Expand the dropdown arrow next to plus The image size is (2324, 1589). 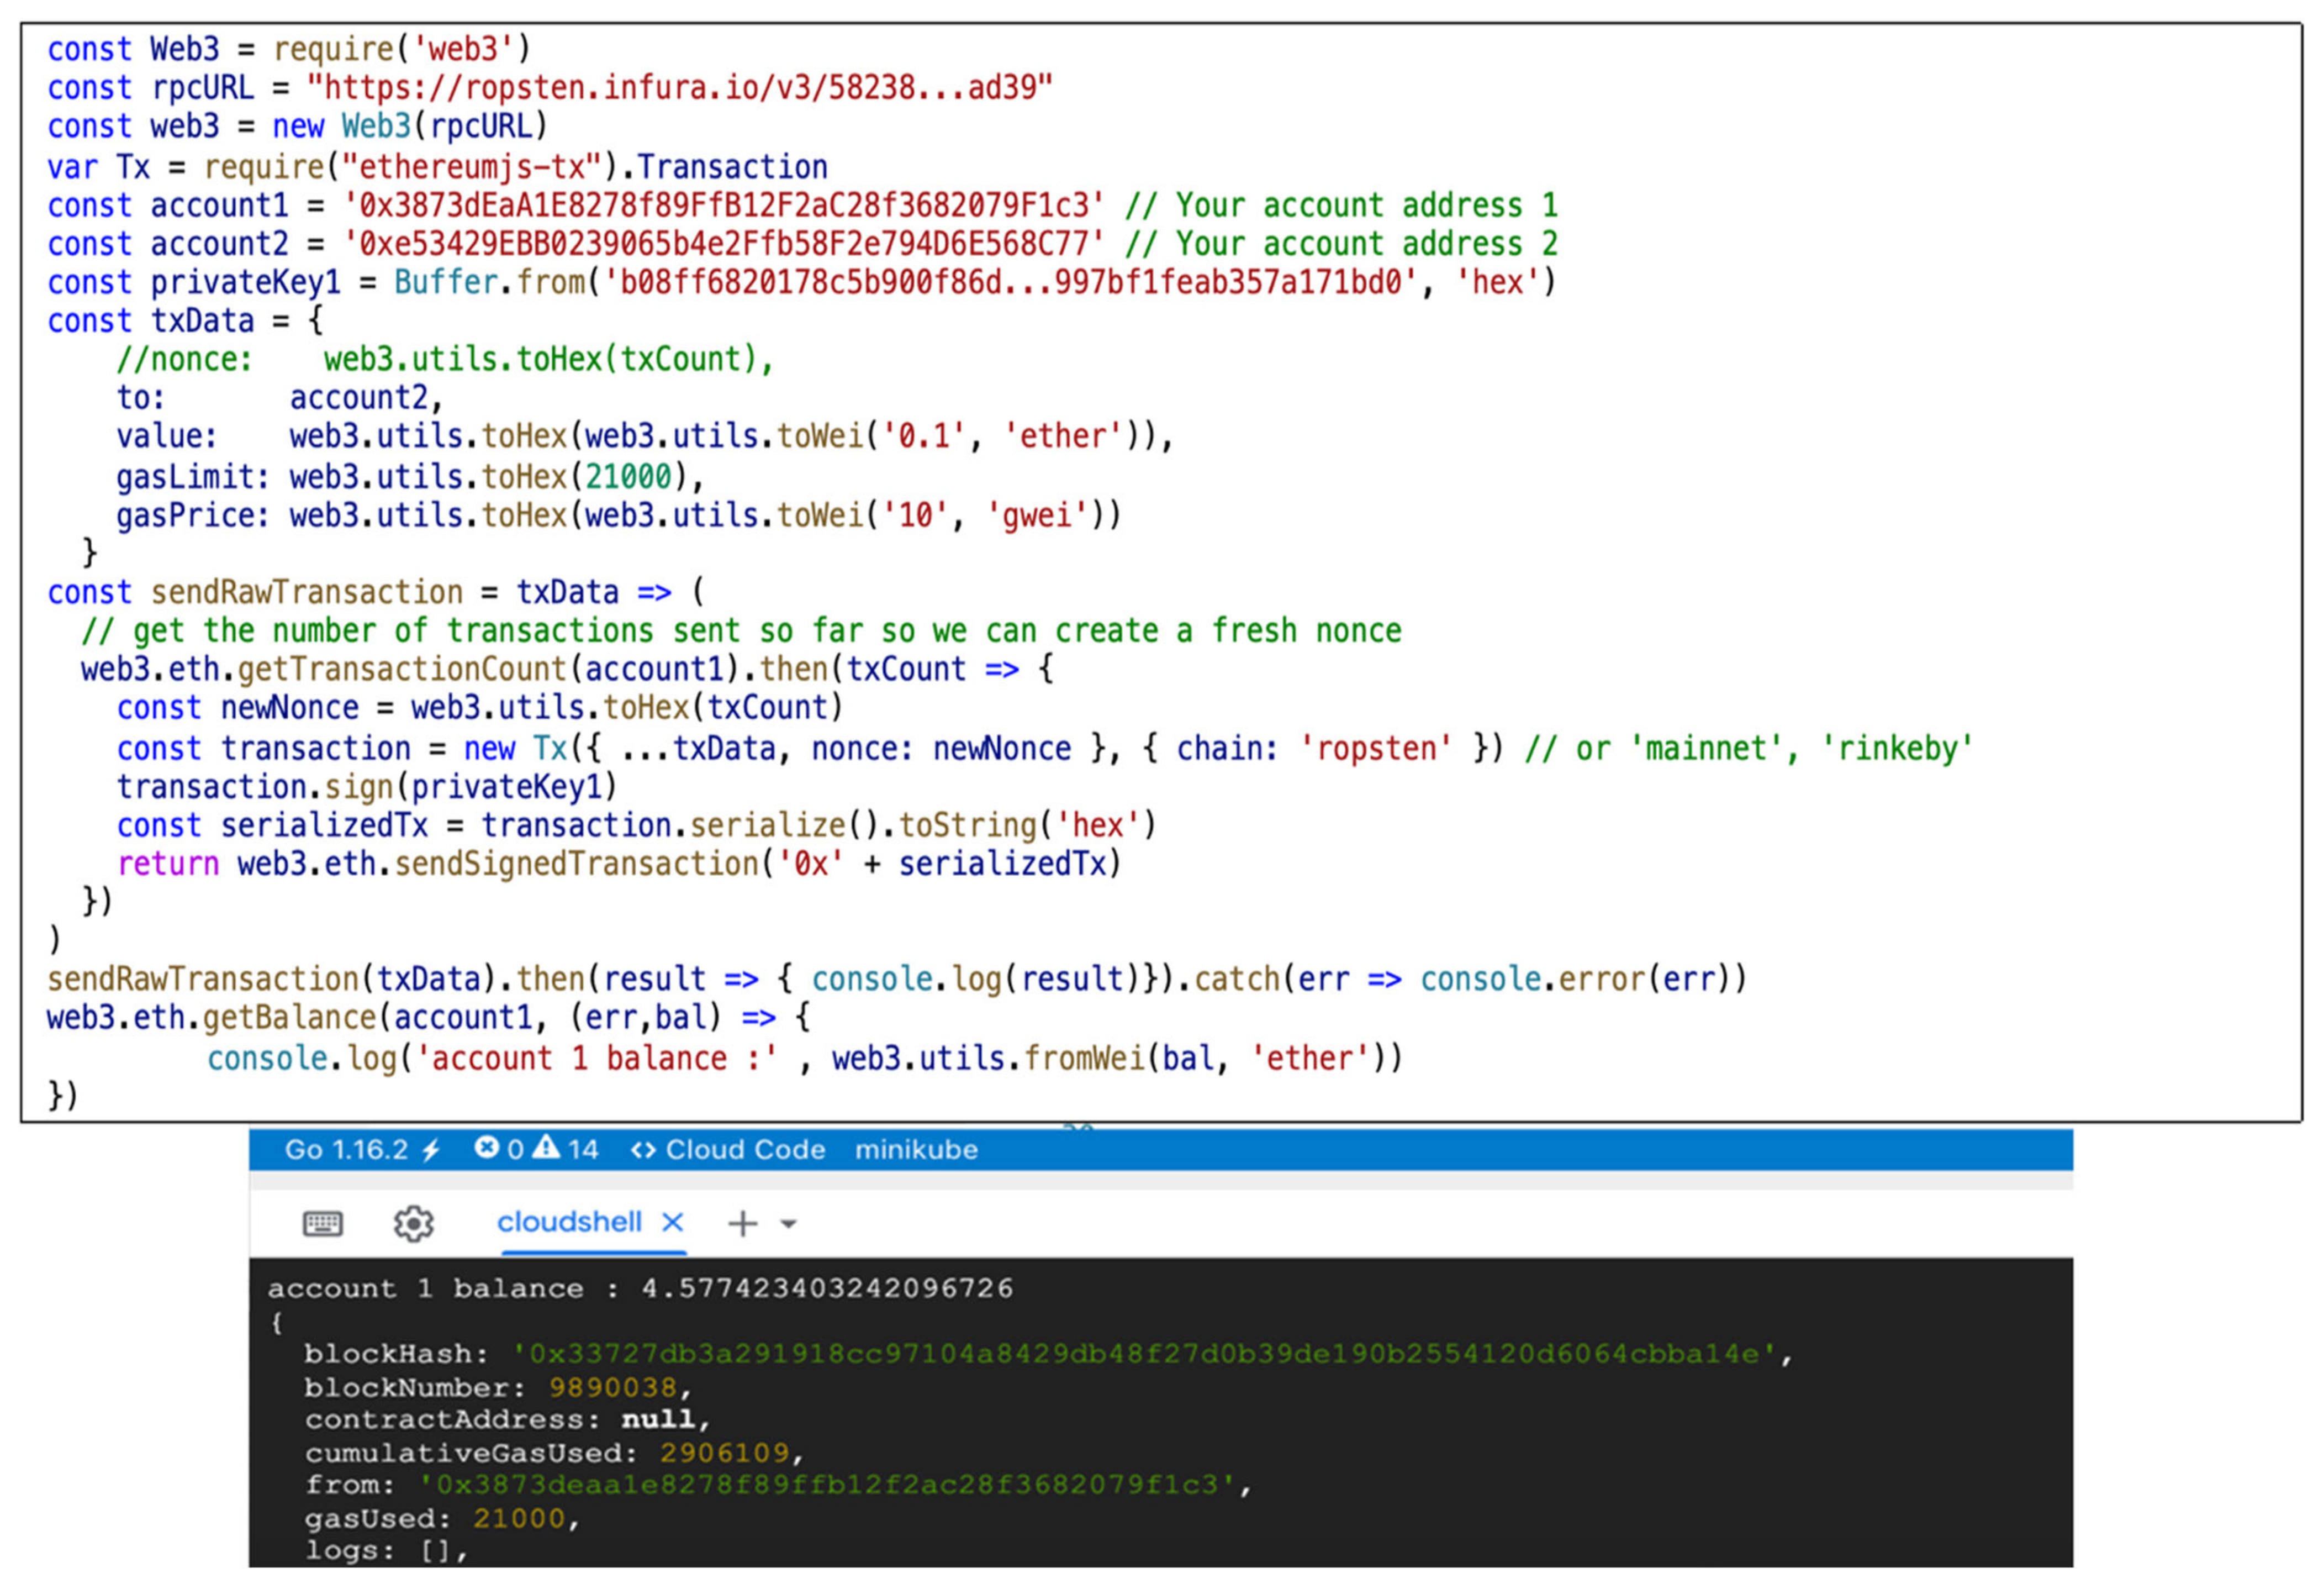[788, 1224]
